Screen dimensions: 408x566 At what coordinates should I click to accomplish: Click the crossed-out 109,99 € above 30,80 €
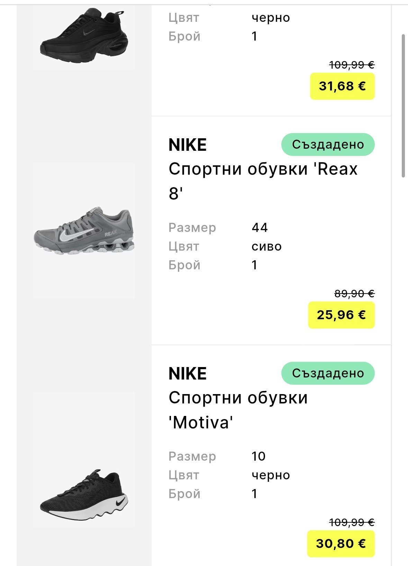click(352, 522)
